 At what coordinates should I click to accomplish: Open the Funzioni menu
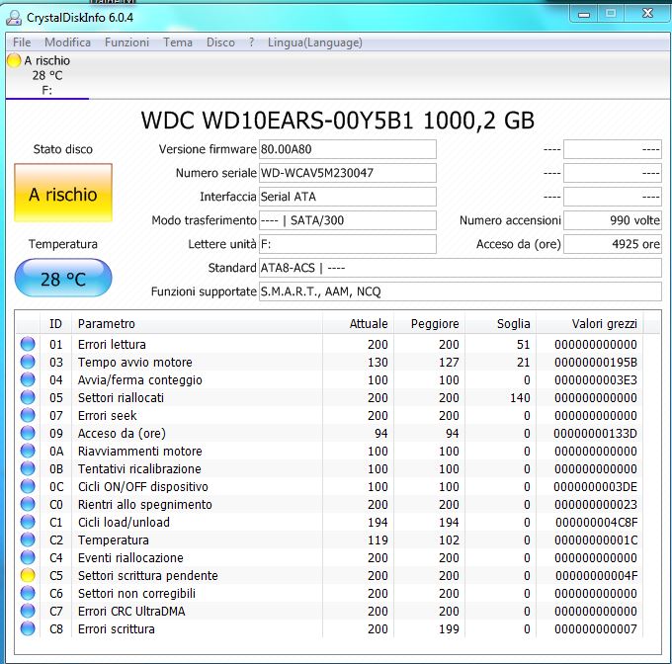[x=126, y=42]
